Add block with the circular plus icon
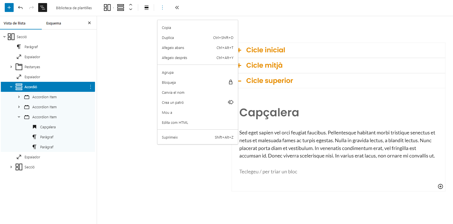Screen dimensions: 453x224 click(440, 186)
